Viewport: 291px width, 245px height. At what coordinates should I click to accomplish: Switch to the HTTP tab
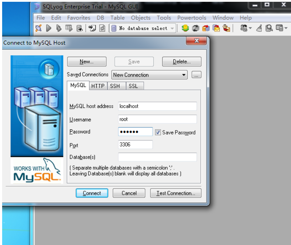98,86
